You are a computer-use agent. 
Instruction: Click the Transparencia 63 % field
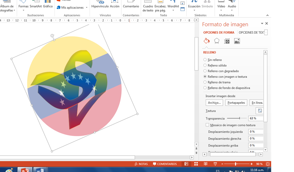(x=256, y=118)
